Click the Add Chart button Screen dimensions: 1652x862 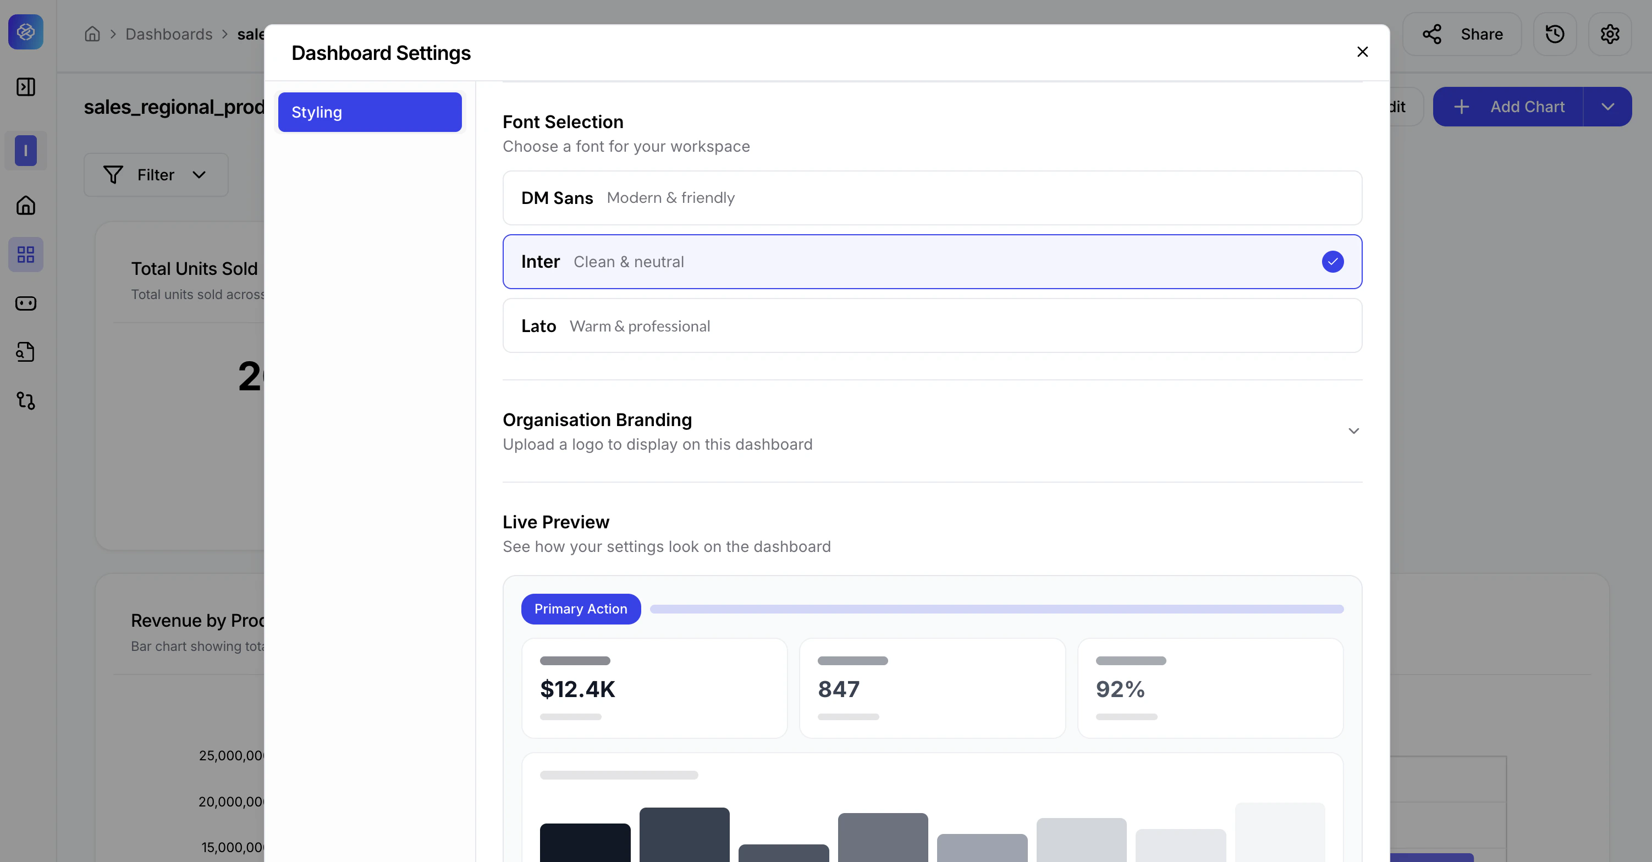(x=1508, y=107)
